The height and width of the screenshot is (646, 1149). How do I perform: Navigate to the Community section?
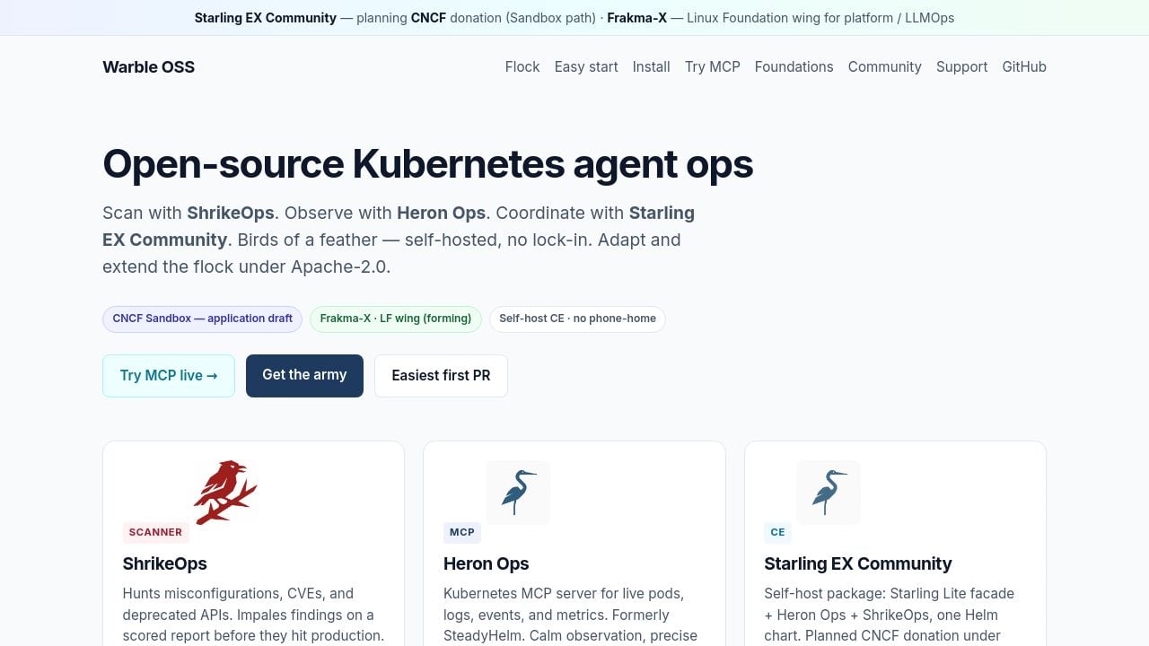pyautogui.click(x=885, y=66)
